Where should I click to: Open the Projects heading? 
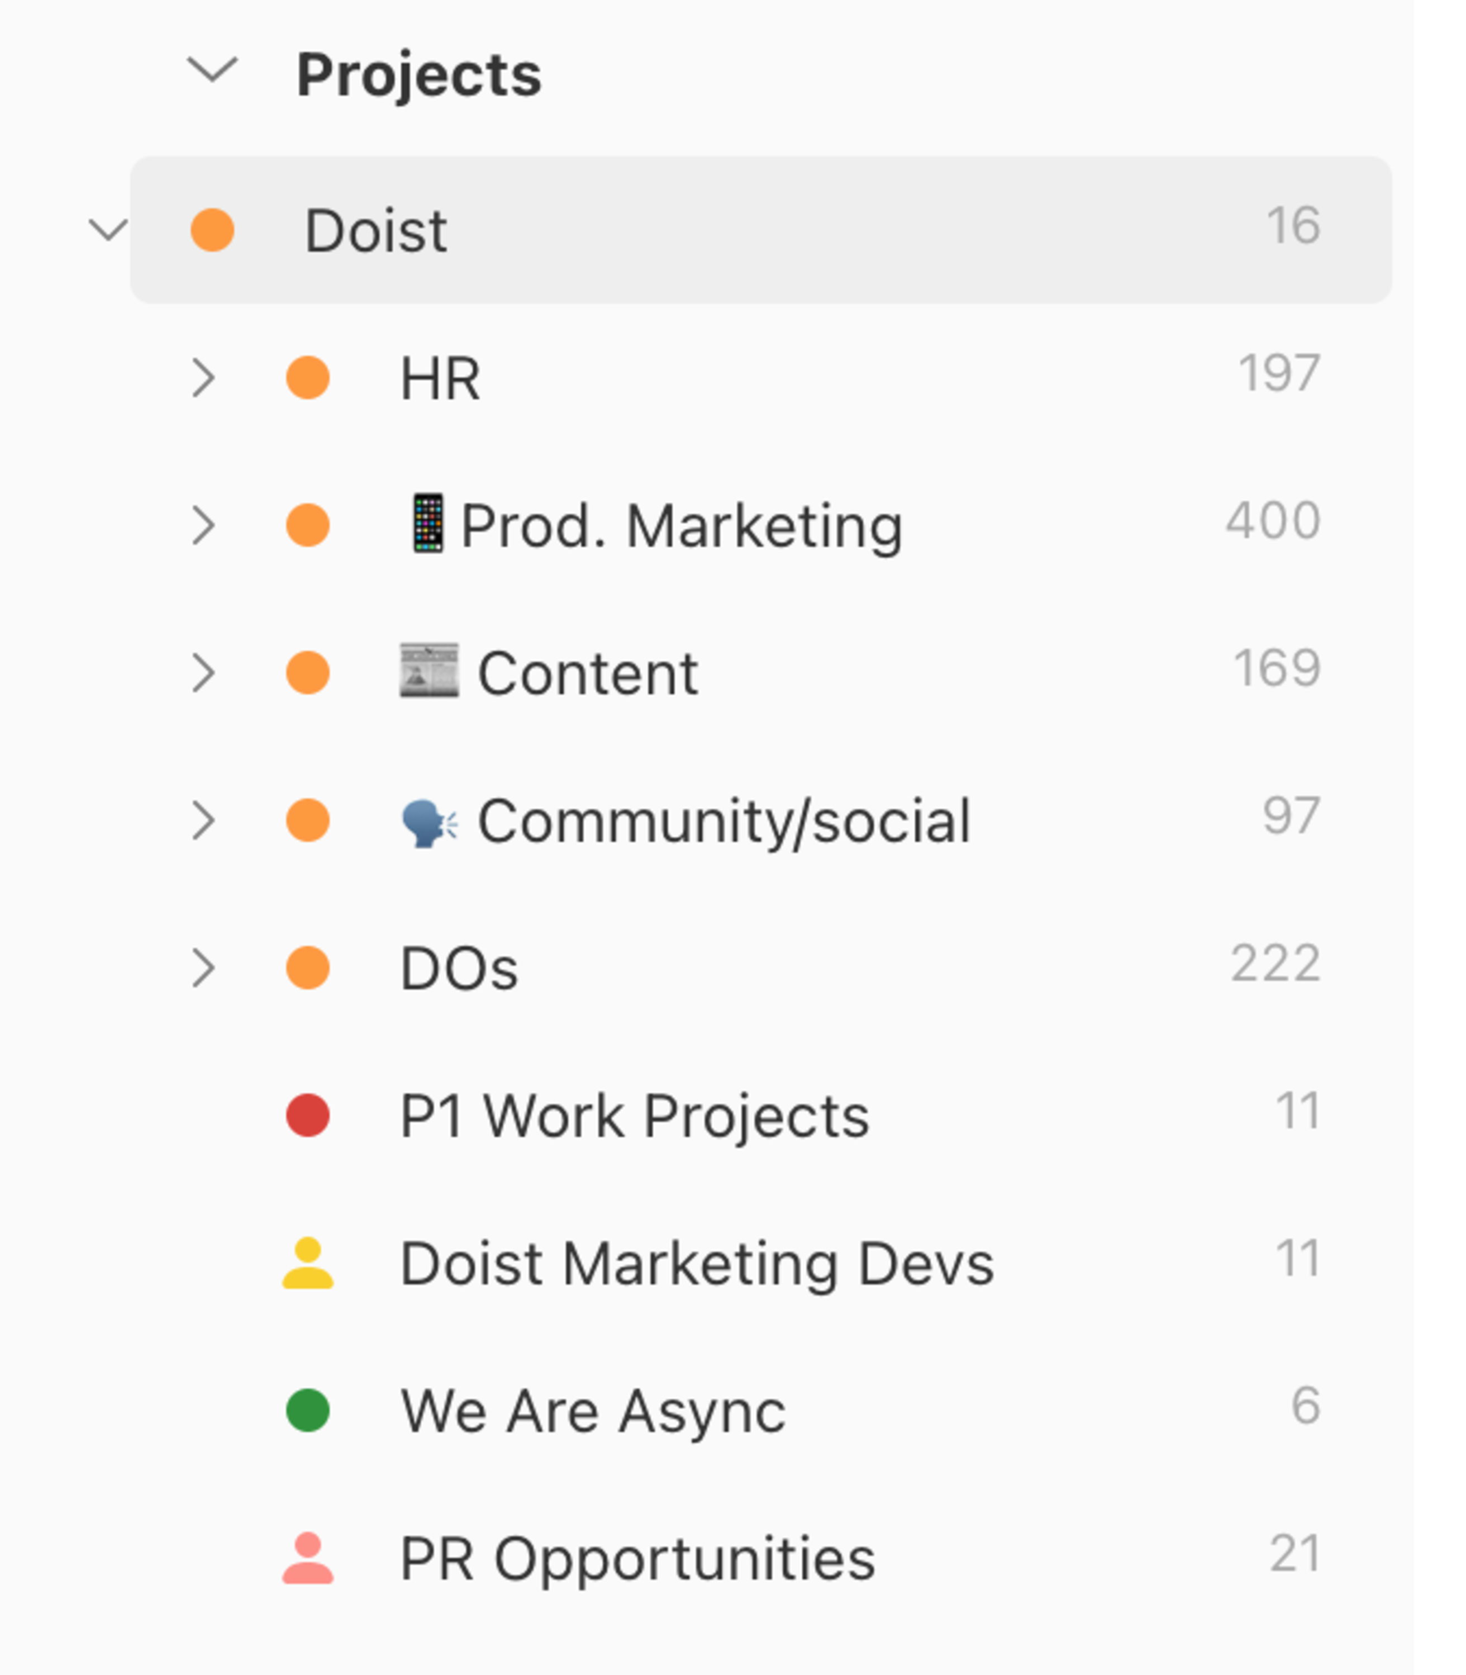419,75
